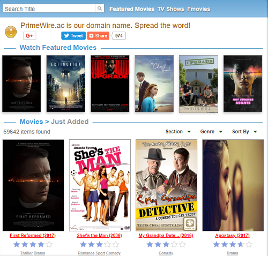Click the Just Added heading text

coord(70,122)
